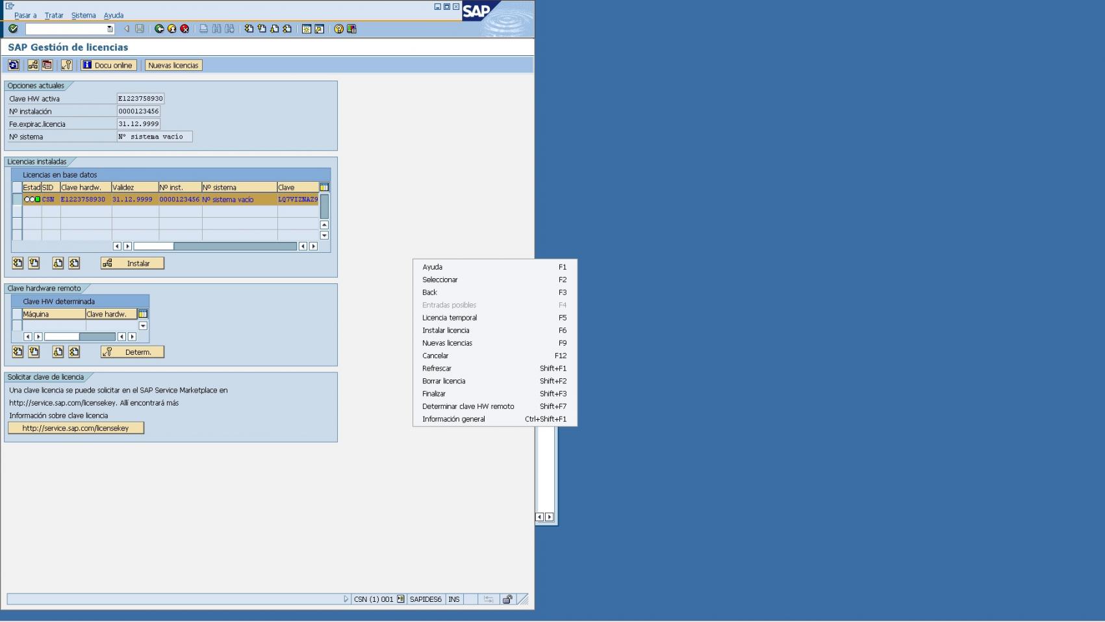This screenshot has height=622, width=1105.
Task: Open the Tratar menu
Action: click(54, 15)
